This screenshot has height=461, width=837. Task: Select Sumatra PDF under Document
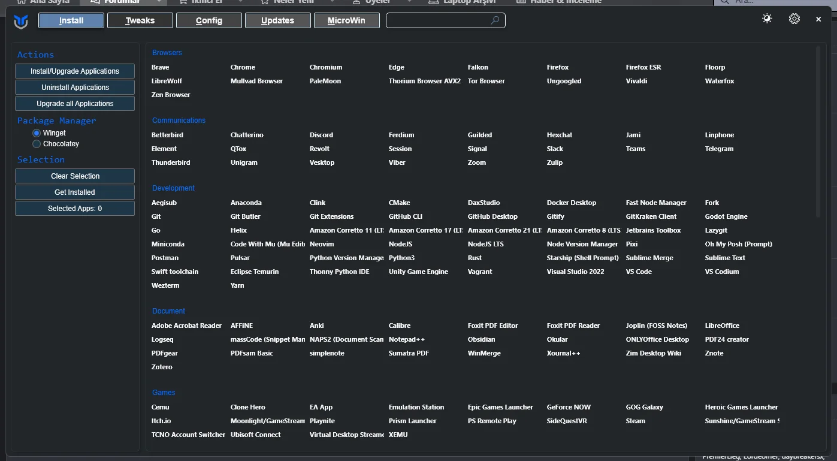pos(409,353)
